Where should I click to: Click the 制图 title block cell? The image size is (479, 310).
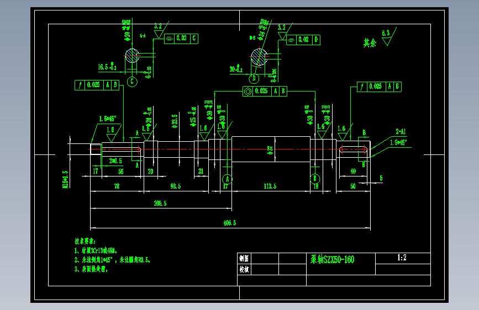[x=244, y=259]
